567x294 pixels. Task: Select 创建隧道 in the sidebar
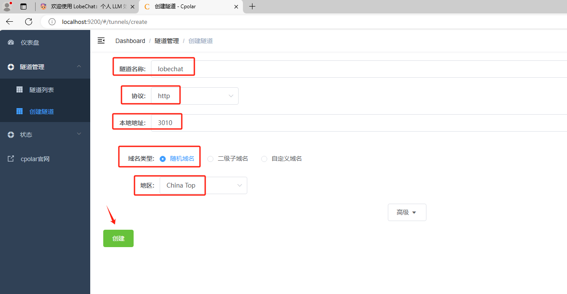click(x=45, y=111)
